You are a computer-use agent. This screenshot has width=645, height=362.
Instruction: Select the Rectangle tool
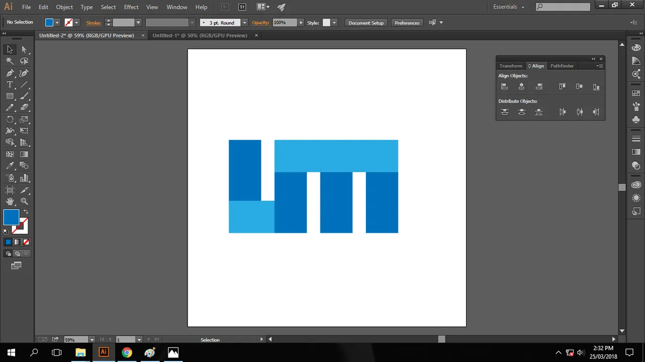click(10, 96)
